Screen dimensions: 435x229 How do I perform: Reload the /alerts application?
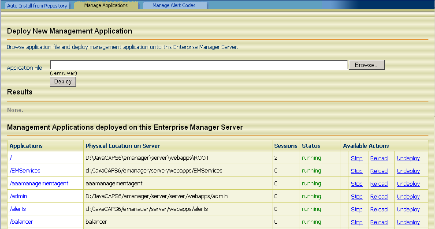379,209
